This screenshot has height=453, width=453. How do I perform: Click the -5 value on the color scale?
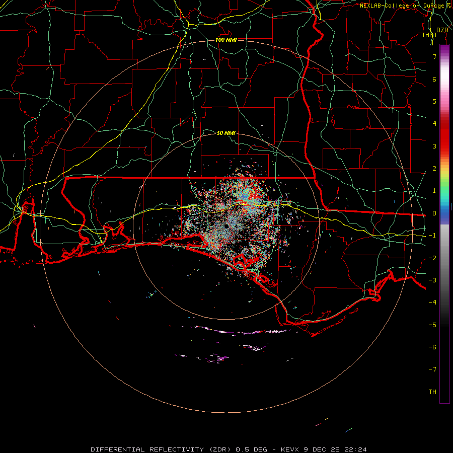(432, 325)
